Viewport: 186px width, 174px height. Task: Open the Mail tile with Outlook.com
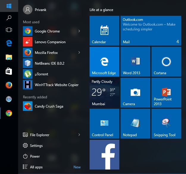151,31
